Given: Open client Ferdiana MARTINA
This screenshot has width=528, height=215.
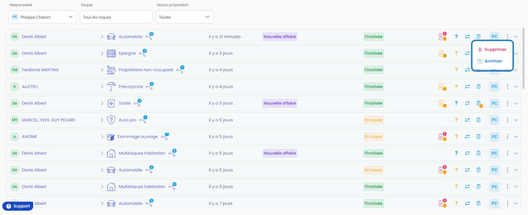Looking at the screenshot, I should coord(40,70).
